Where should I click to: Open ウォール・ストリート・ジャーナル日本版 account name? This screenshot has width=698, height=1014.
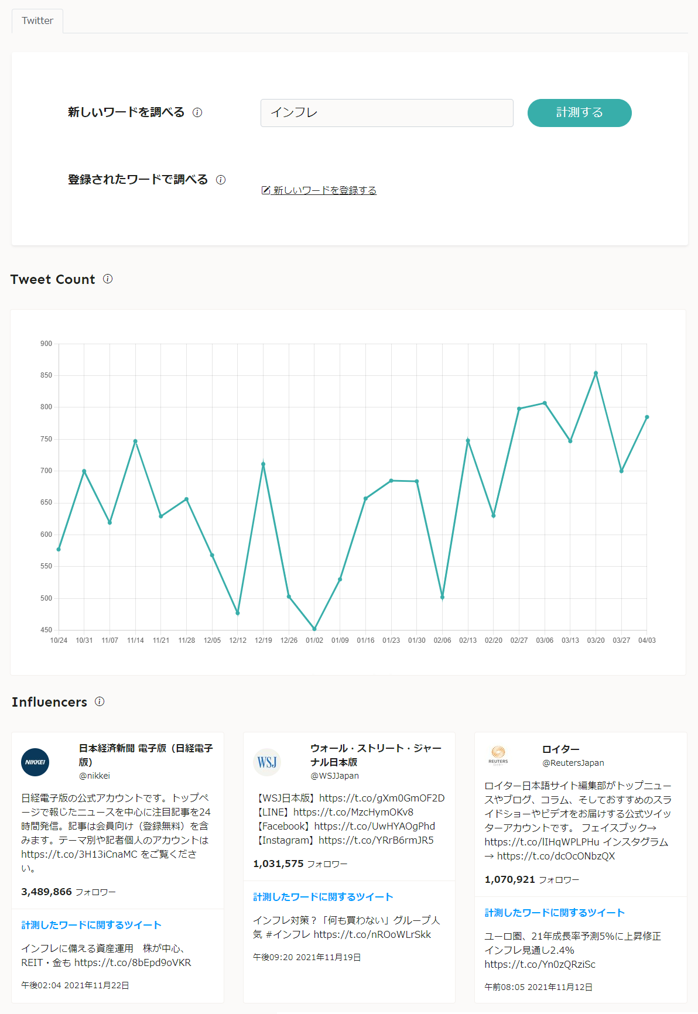point(376,755)
